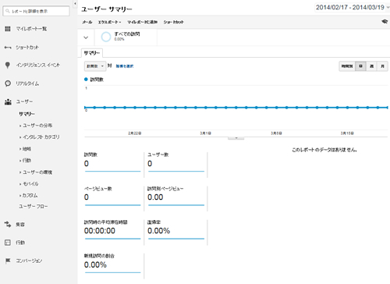Screen dimensions: 390x284
Task: Click the 訪問数 legend dot above chart
Action: click(86, 80)
